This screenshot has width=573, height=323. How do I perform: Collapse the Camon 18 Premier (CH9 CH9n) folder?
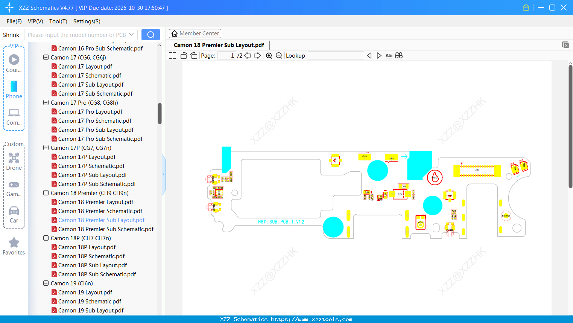(46, 193)
